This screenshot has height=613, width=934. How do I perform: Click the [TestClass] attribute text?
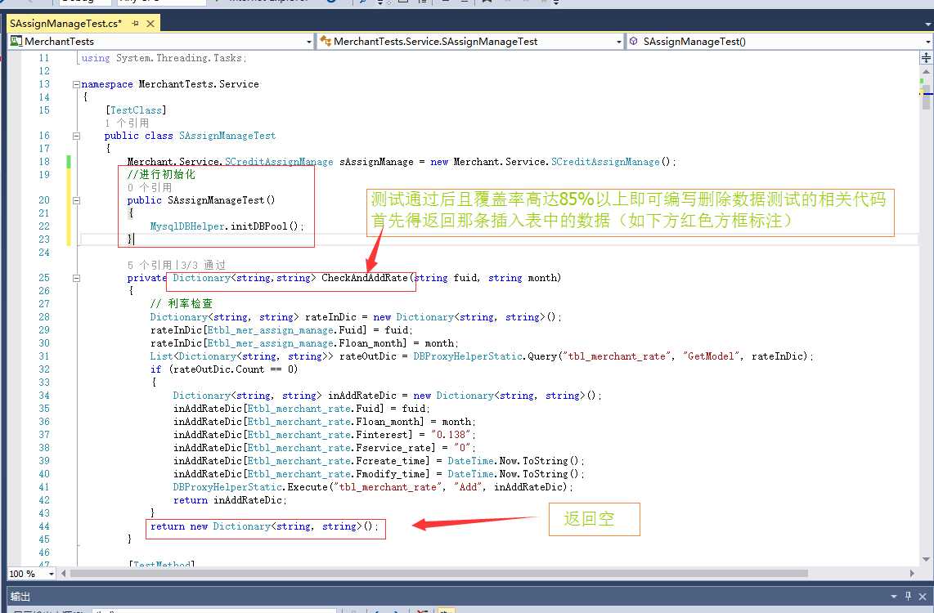coord(136,110)
